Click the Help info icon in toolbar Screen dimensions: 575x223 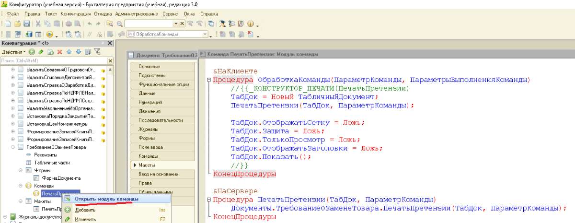[x=250, y=23]
